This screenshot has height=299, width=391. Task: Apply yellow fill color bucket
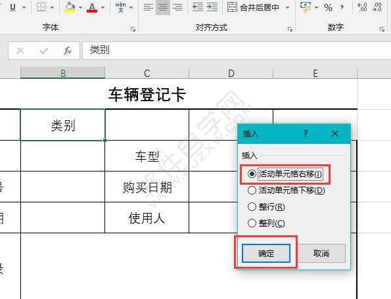70,7
